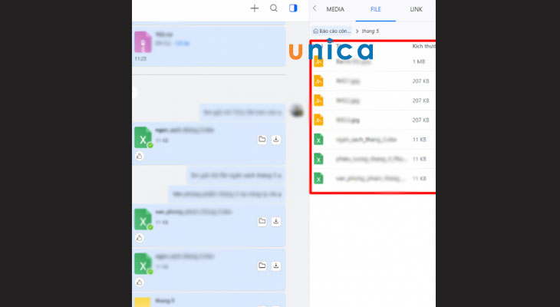
Task: Click Excel icon of van_phong_pham row in file list
Action: coord(318,178)
